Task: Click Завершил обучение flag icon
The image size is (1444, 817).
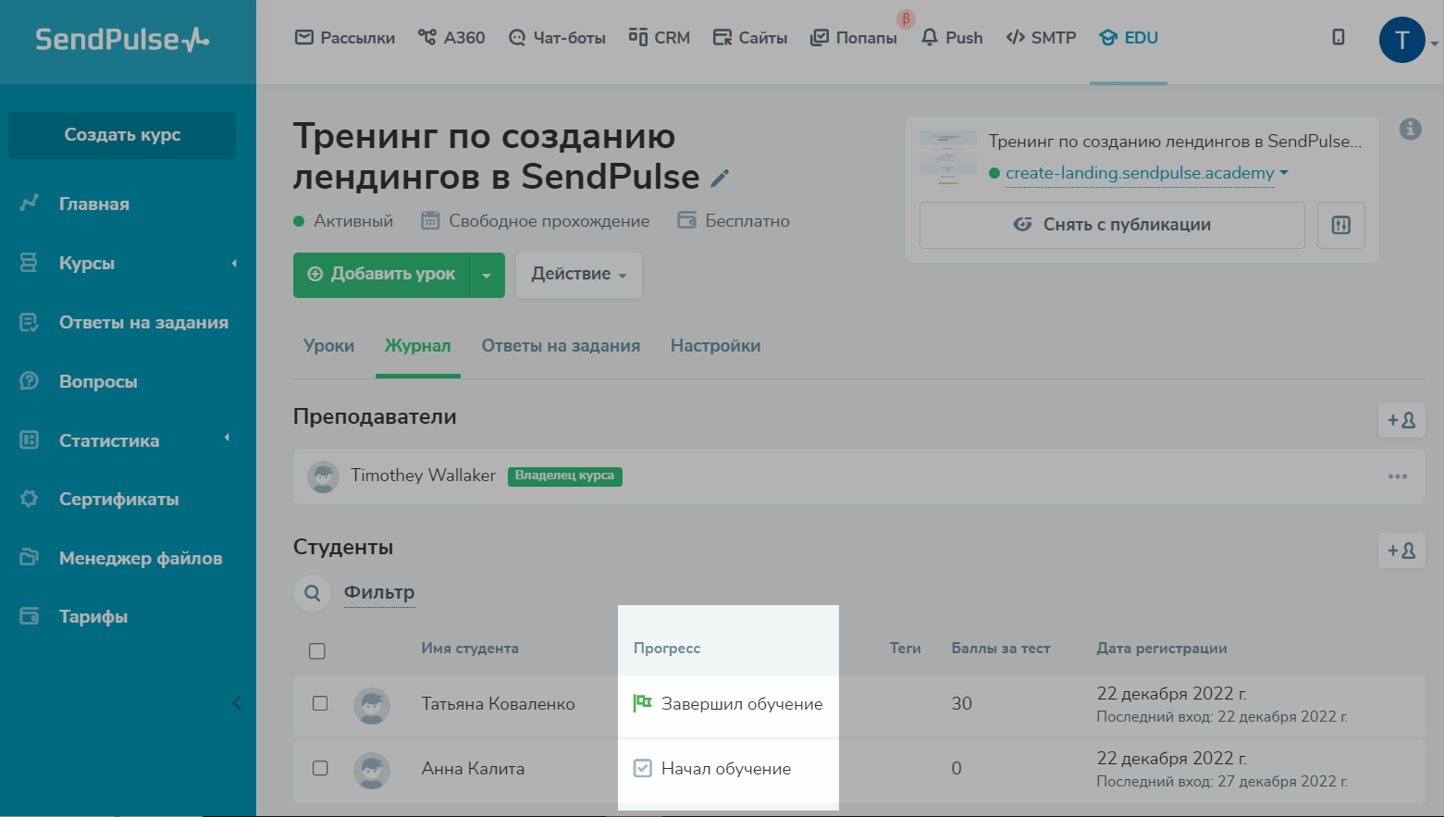Action: click(x=643, y=703)
